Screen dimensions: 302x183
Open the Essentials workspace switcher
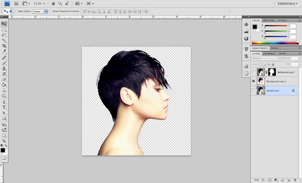point(287,4)
